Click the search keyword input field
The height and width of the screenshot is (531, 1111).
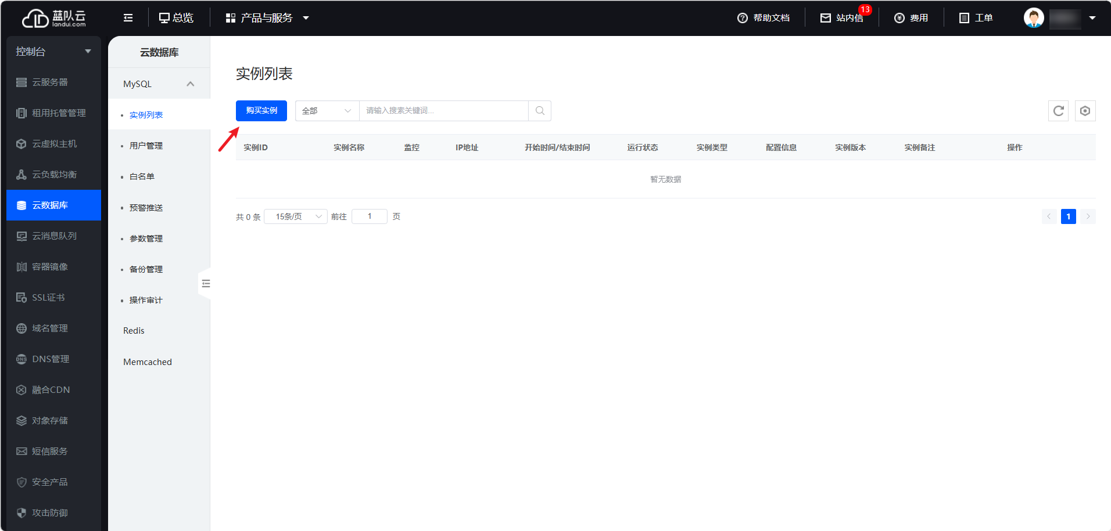coord(445,110)
